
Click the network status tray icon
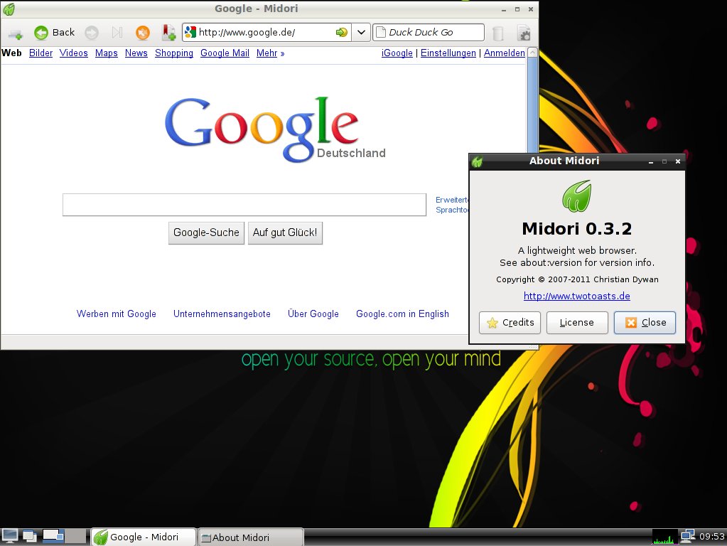688,536
